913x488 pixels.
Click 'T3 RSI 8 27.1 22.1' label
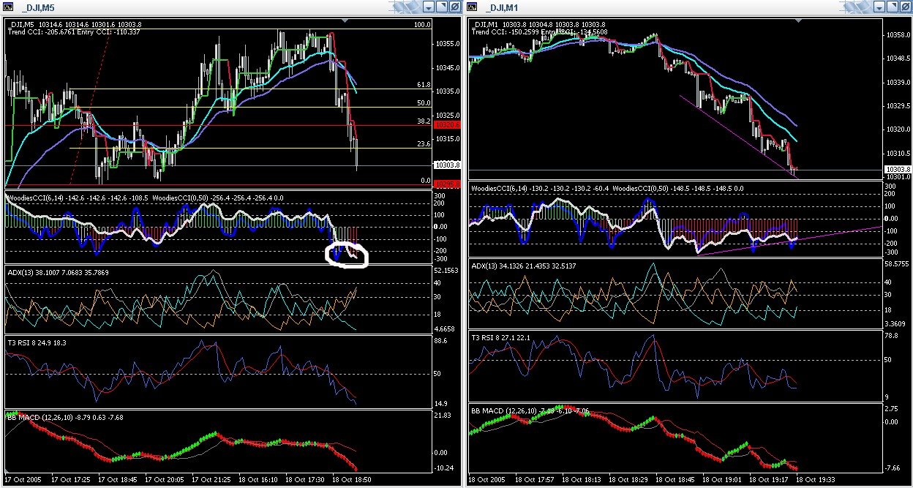click(x=503, y=338)
